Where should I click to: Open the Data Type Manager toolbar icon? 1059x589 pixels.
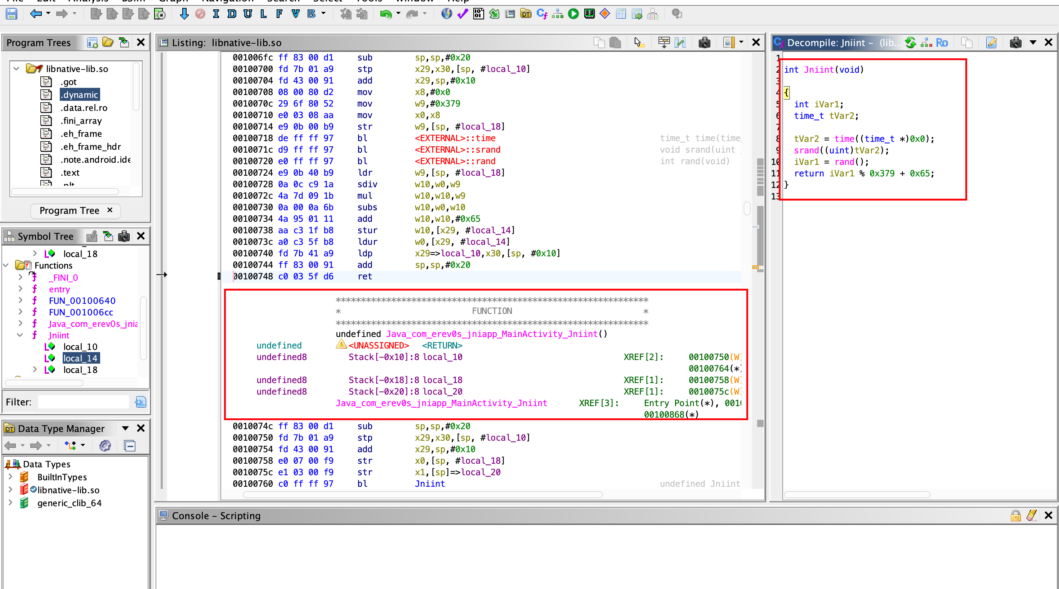coord(526,14)
